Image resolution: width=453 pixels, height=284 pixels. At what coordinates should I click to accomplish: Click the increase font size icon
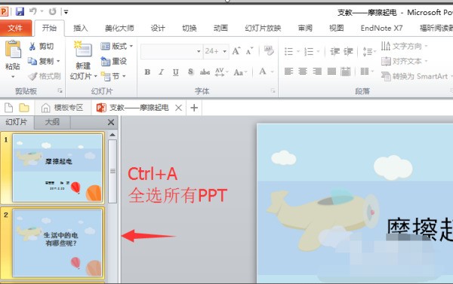point(236,51)
